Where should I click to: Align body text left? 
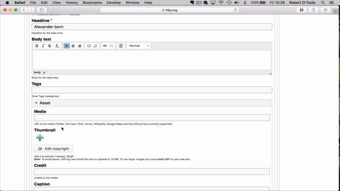tap(66, 46)
